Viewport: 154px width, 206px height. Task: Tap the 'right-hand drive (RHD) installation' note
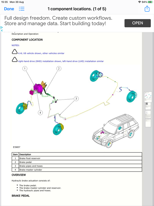pos(61,61)
